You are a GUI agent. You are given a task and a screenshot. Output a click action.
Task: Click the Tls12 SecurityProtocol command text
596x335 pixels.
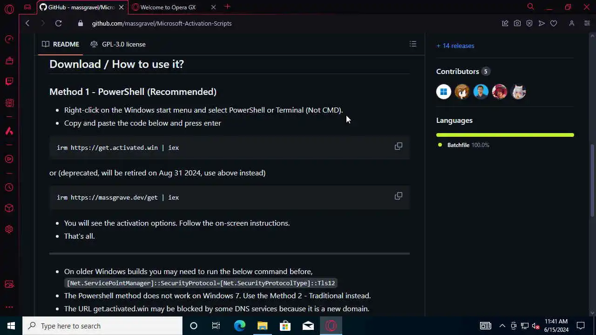(x=201, y=283)
